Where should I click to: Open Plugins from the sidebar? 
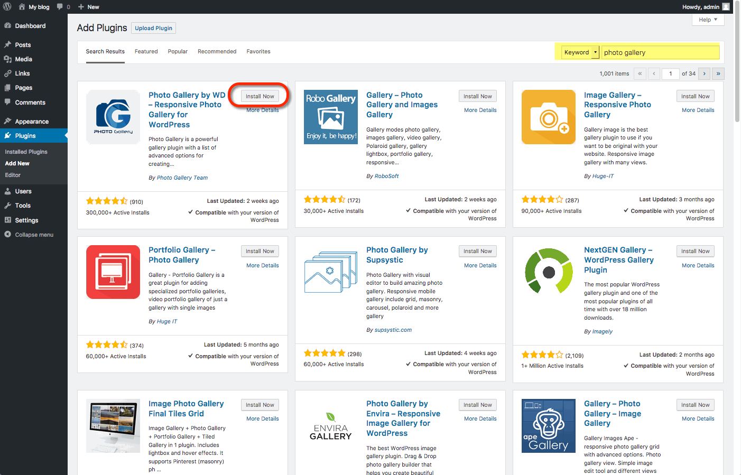click(x=34, y=136)
